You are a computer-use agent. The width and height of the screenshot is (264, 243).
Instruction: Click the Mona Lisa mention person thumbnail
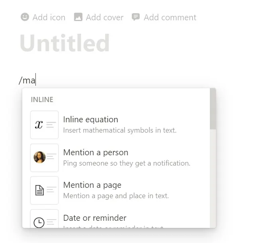[39, 158]
